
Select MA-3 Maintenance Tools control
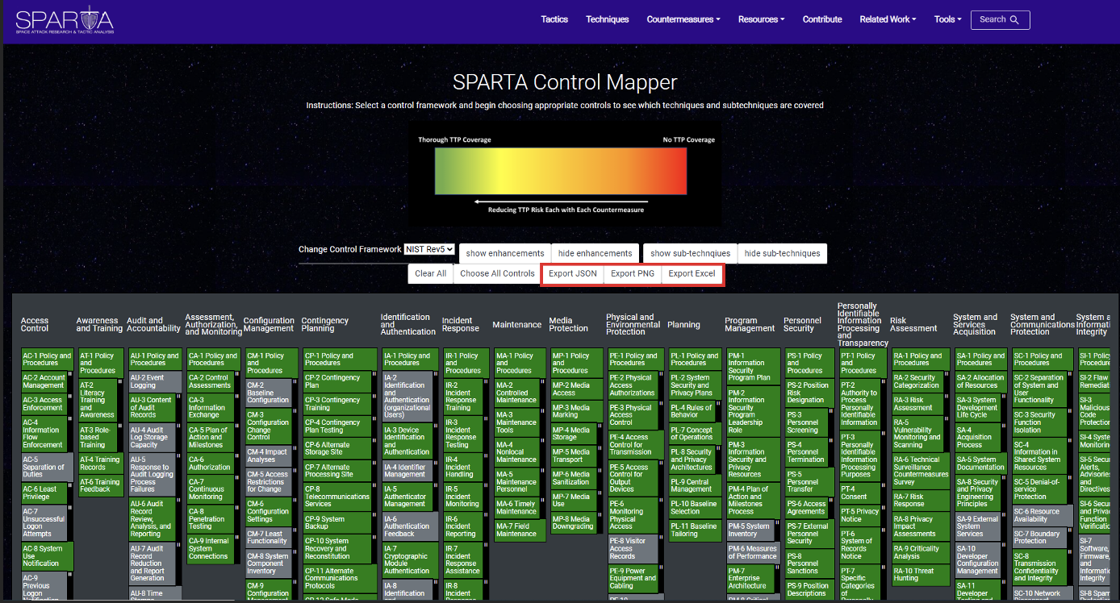pyautogui.click(x=516, y=422)
